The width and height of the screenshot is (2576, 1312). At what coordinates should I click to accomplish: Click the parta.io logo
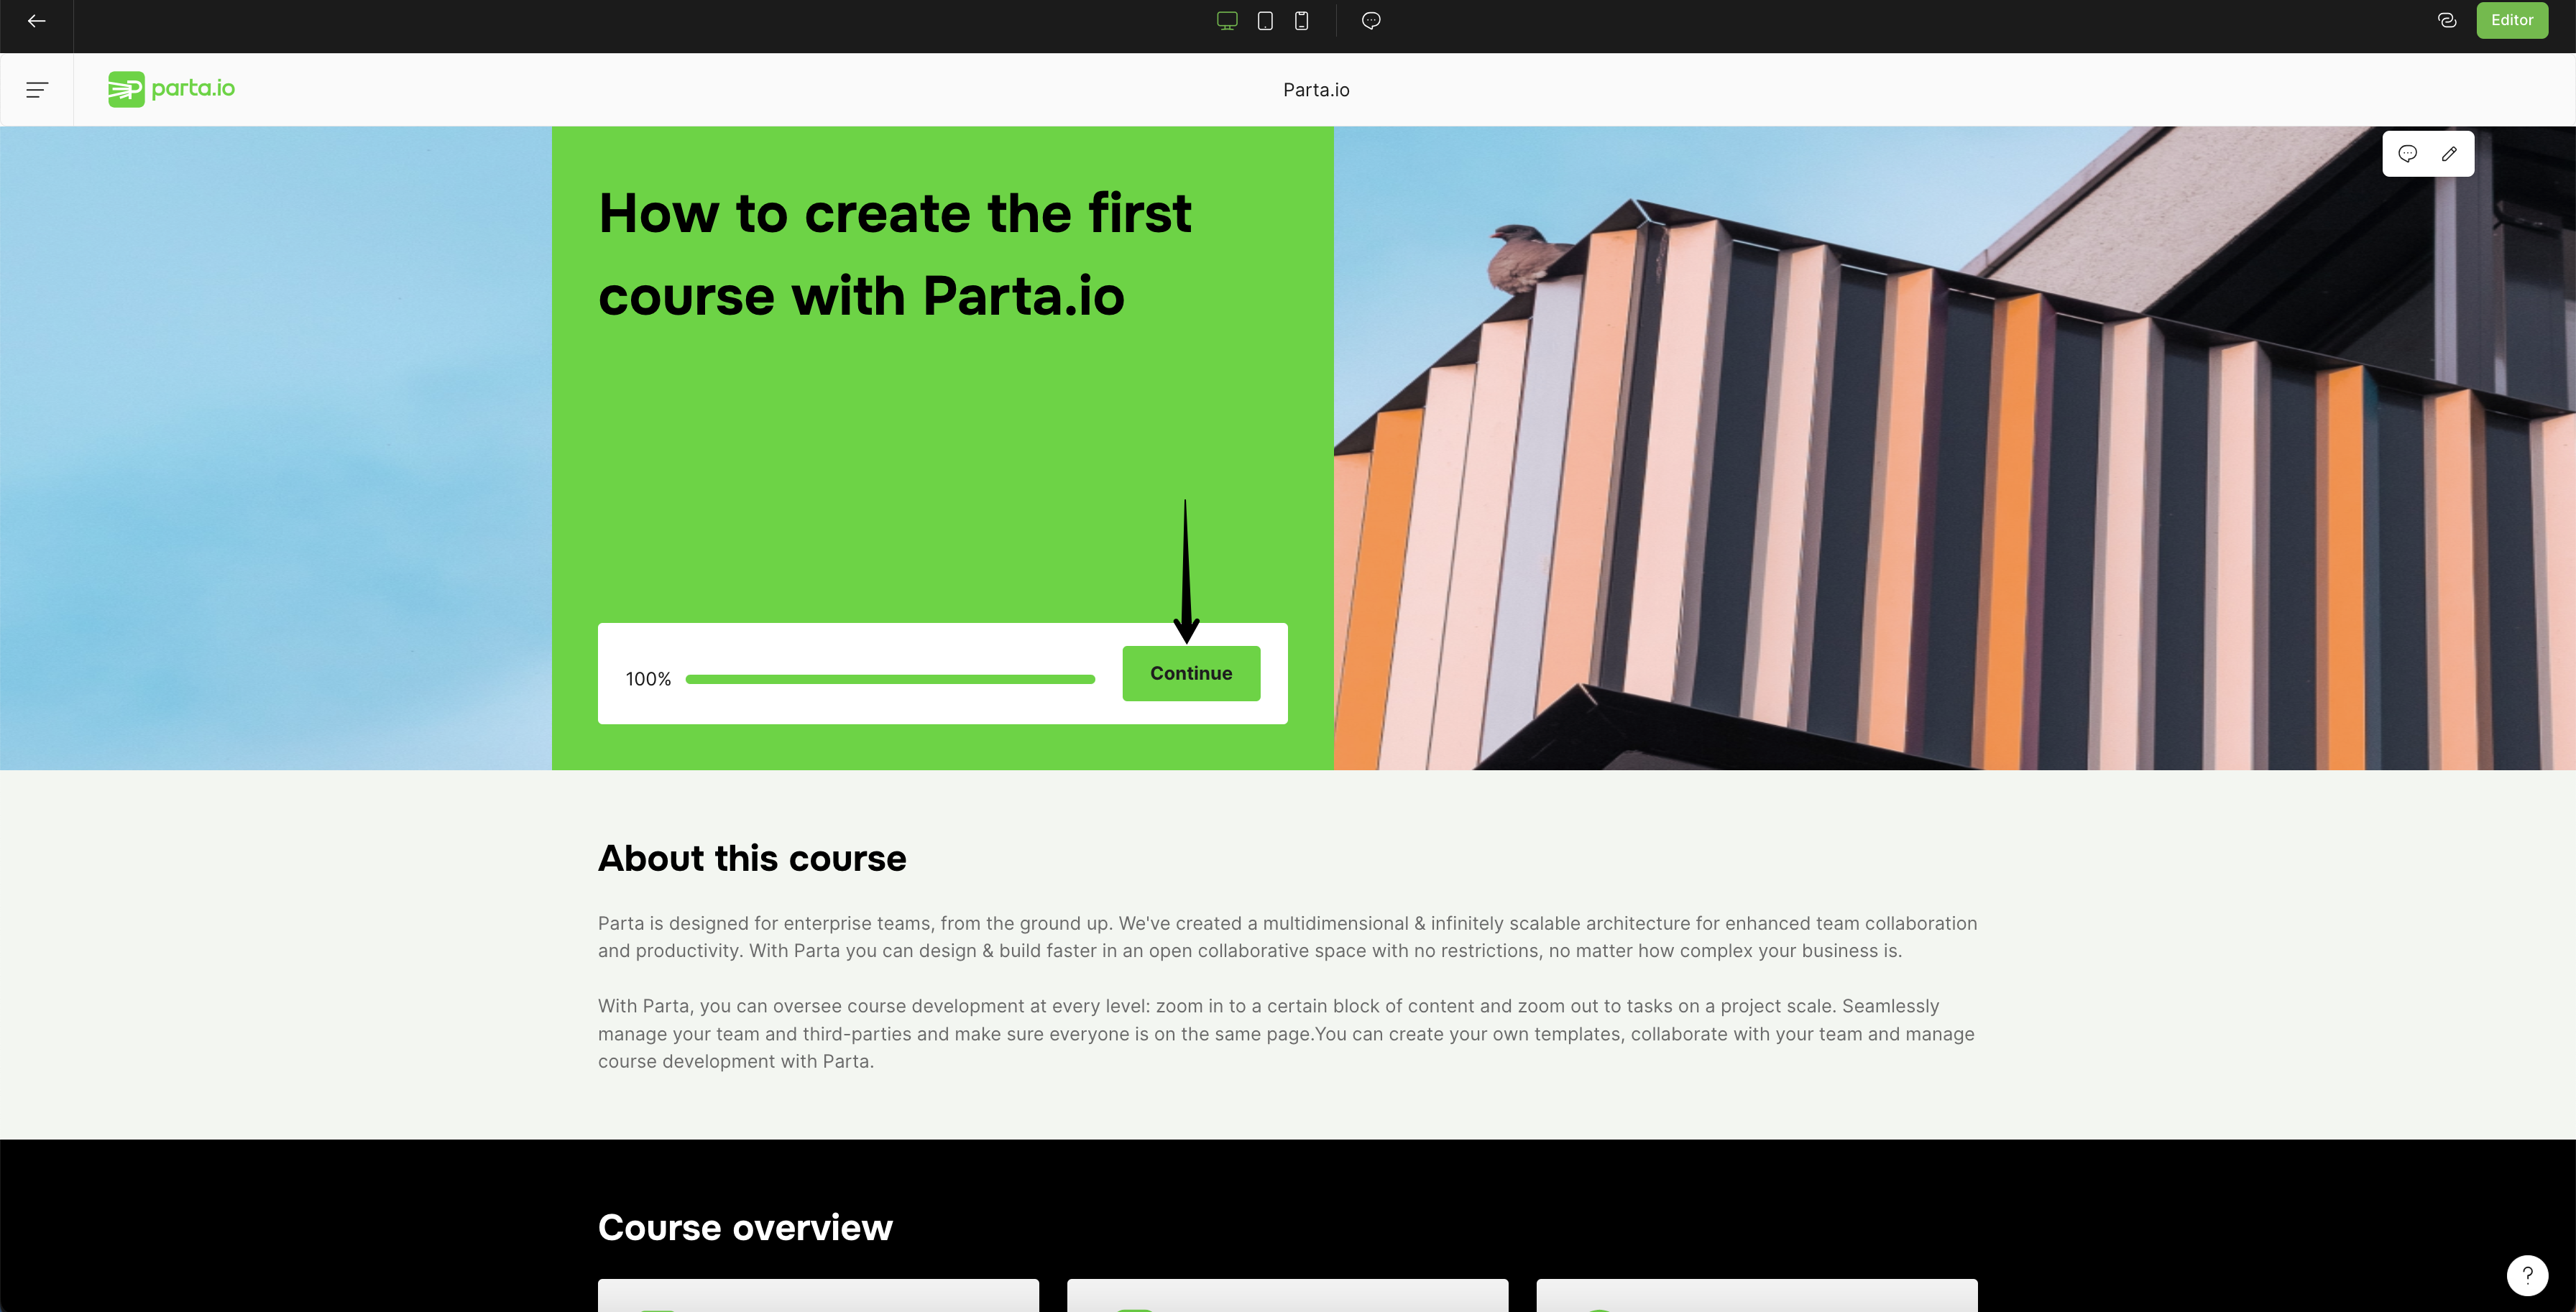[x=172, y=89]
